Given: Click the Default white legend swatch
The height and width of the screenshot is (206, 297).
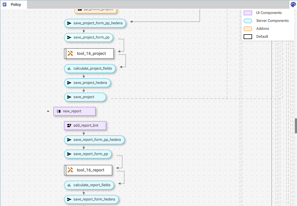Looking at the screenshot, I should coord(248,37).
